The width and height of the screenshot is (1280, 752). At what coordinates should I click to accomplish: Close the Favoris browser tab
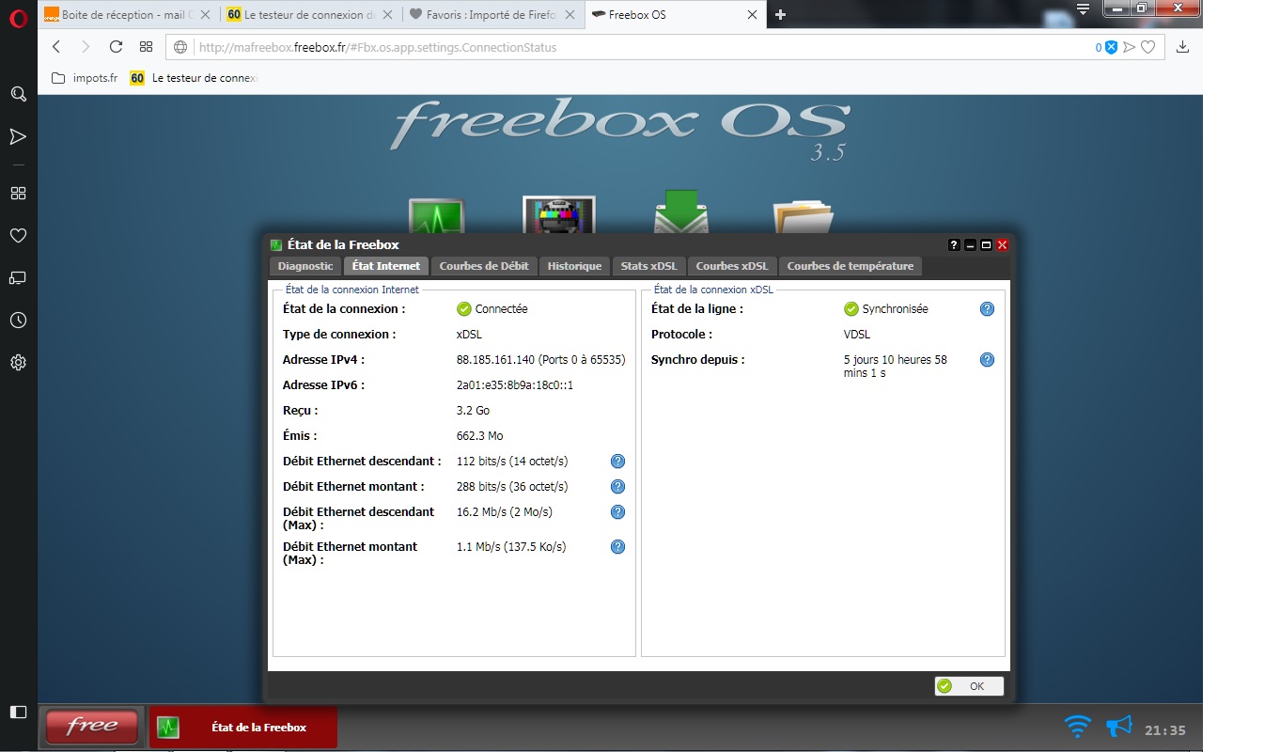pyautogui.click(x=570, y=14)
